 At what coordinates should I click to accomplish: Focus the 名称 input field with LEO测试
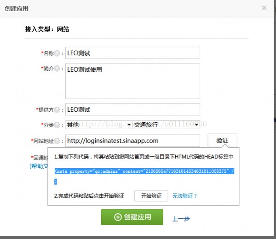pos(132,53)
